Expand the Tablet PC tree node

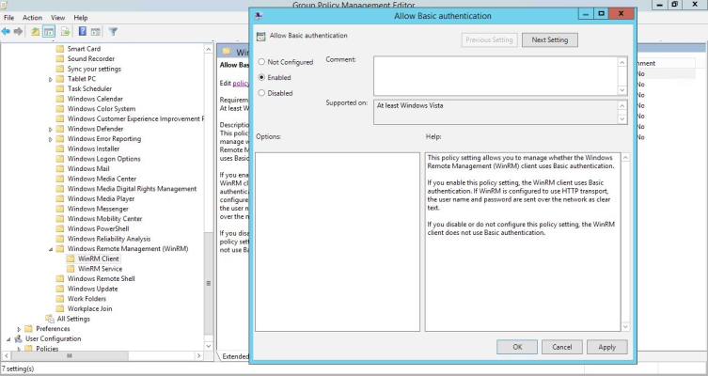tap(51, 79)
